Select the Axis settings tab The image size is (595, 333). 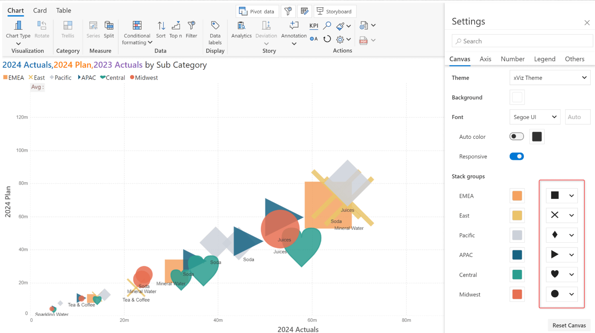pos(486,59)
